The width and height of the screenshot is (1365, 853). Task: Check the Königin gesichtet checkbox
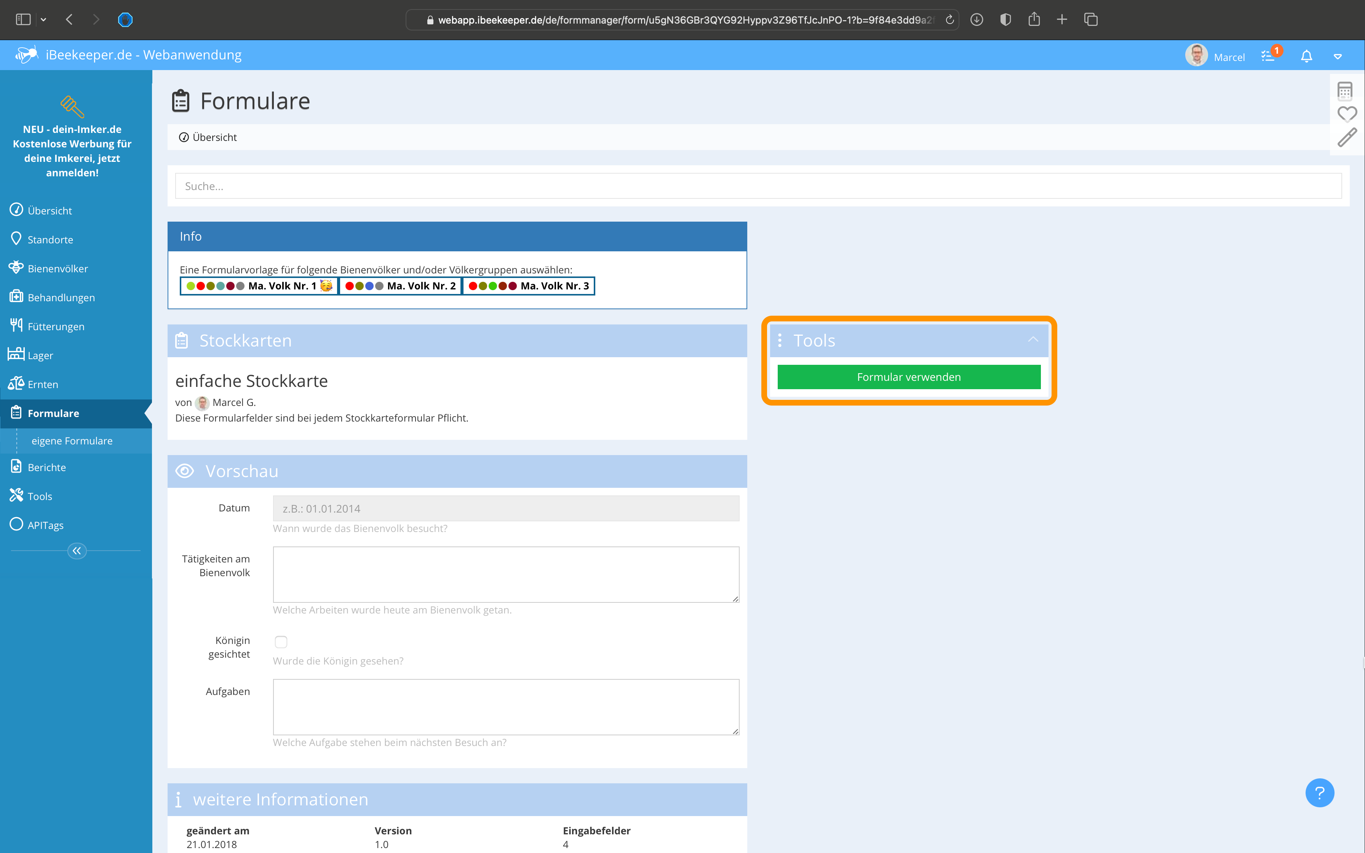[281, 641]
